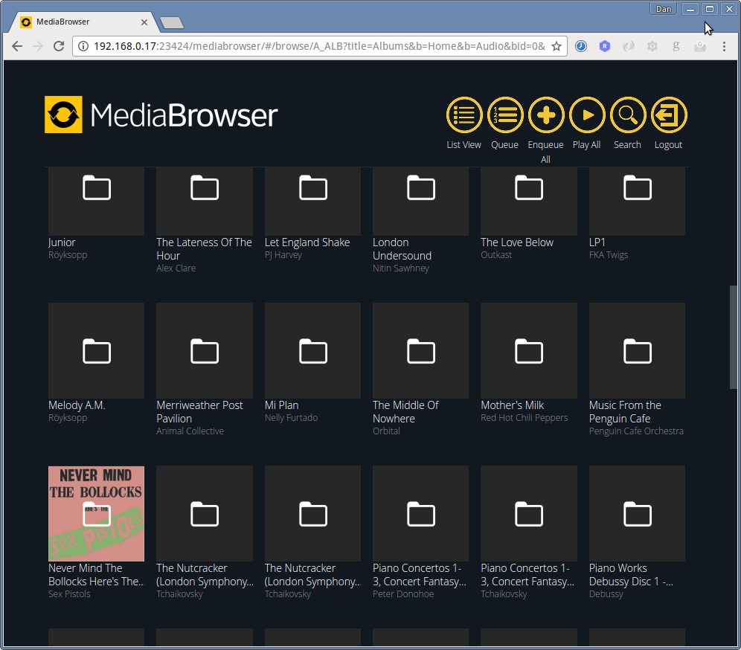
Task: Open a new tab
Action: pos(172,22)
